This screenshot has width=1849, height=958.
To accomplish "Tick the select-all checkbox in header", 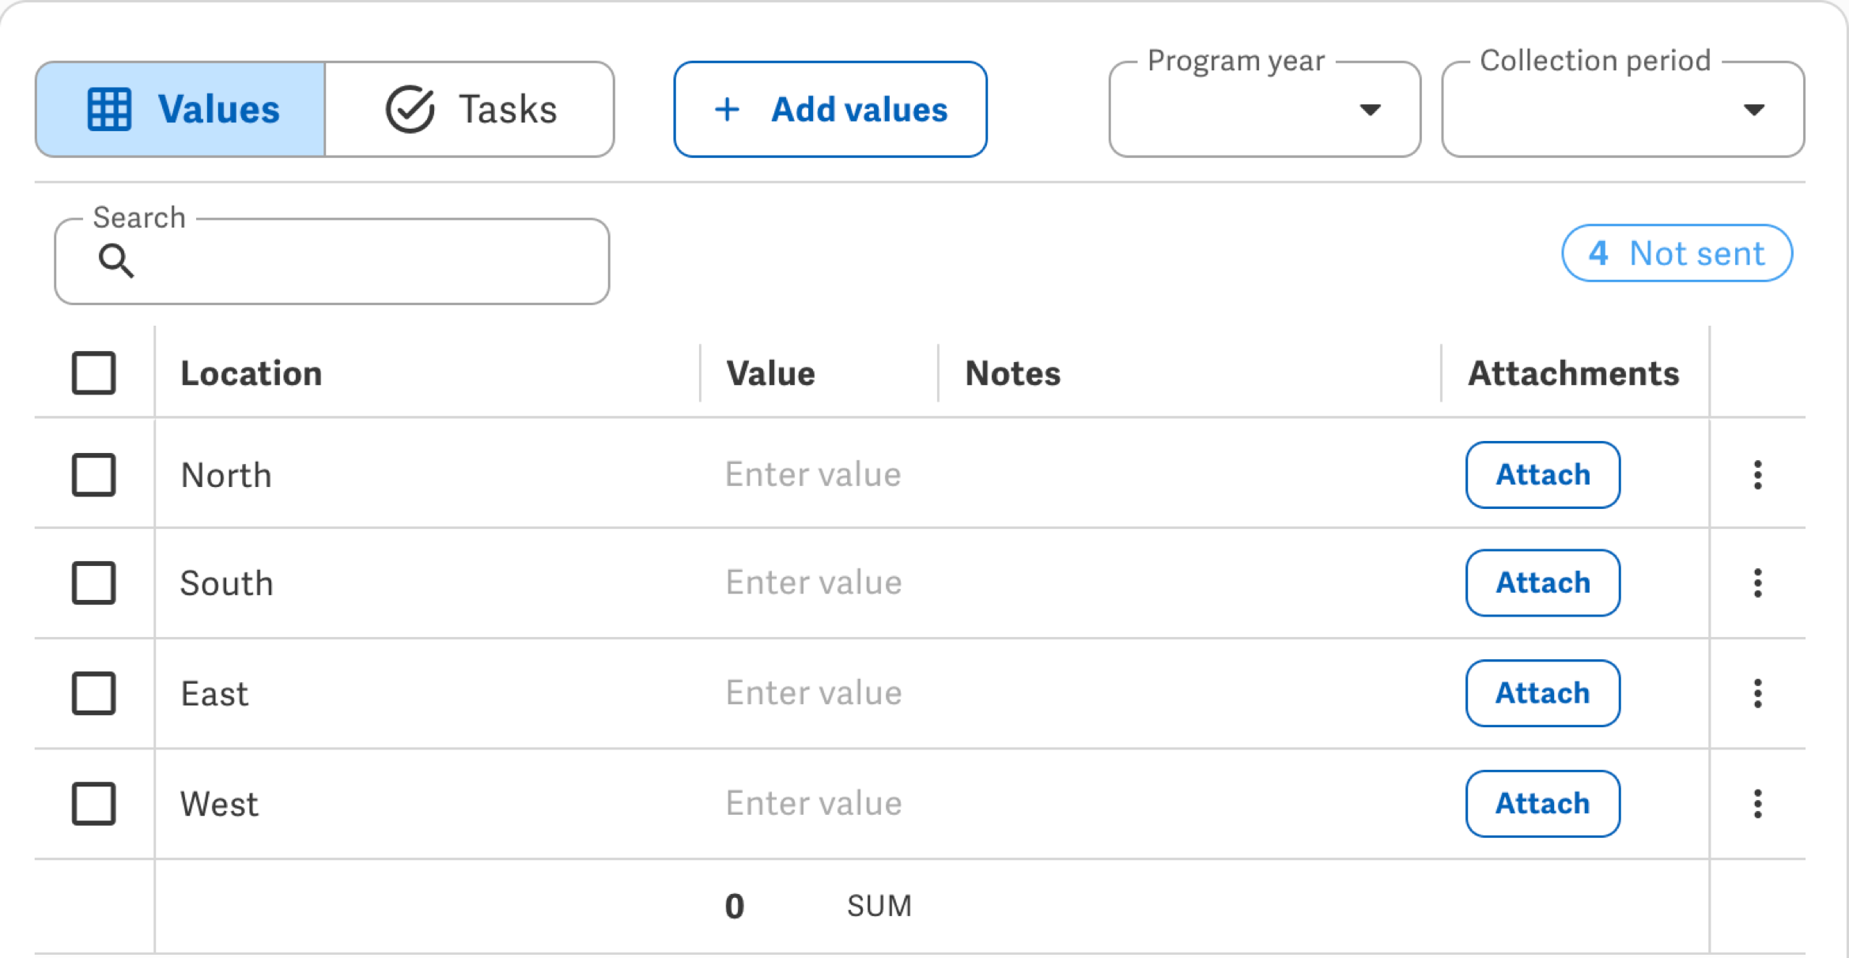I will [x=94, y=373].
